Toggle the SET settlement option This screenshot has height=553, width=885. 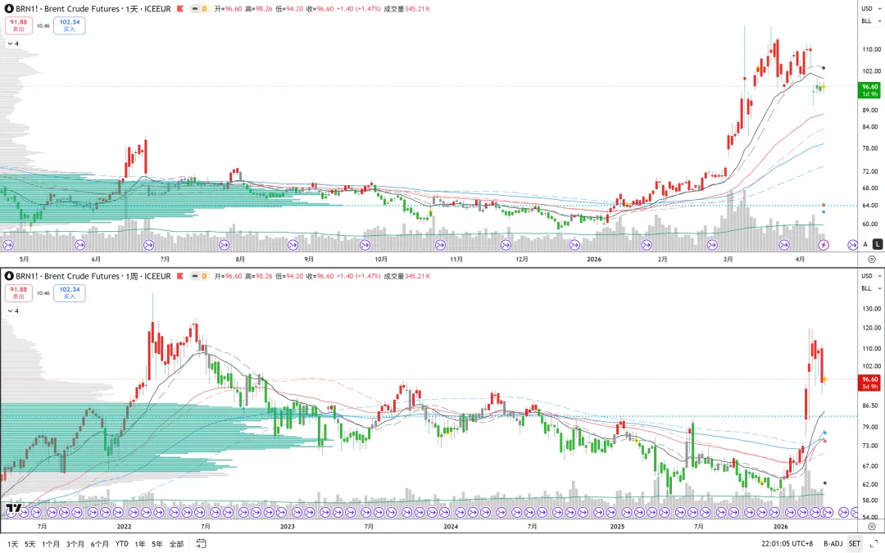point(855,544)
